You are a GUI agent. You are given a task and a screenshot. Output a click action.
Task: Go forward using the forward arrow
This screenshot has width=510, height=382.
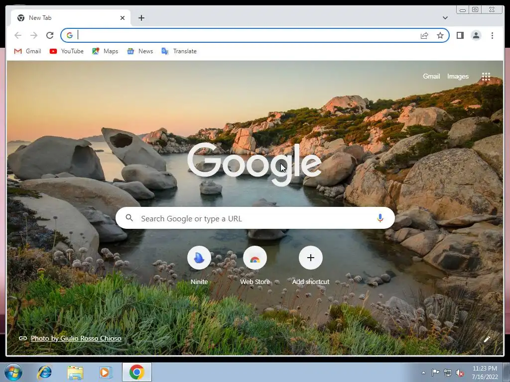coord(34,35)
